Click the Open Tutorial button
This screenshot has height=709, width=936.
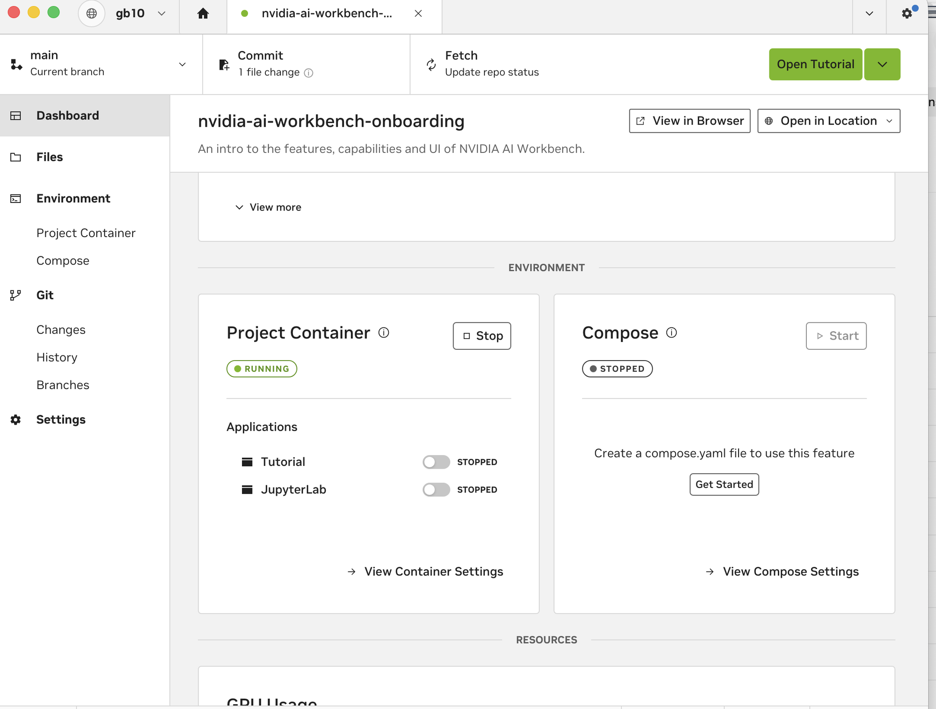pos(815,65)
